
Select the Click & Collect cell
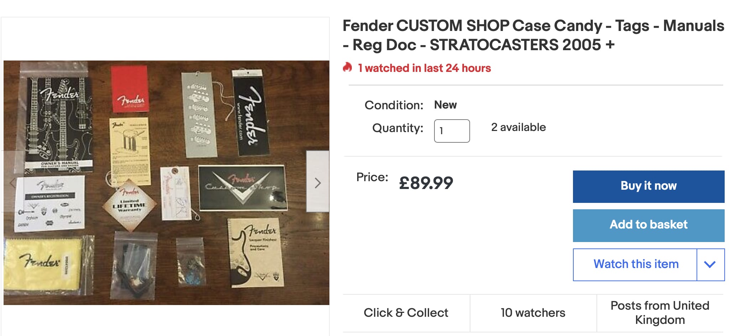[x=406, y=313]
